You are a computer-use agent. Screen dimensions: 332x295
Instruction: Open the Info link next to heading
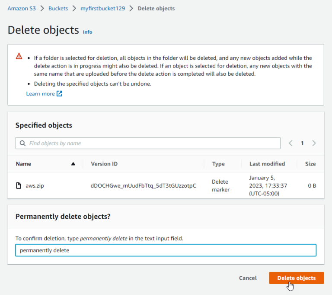[x=87, y=32]
